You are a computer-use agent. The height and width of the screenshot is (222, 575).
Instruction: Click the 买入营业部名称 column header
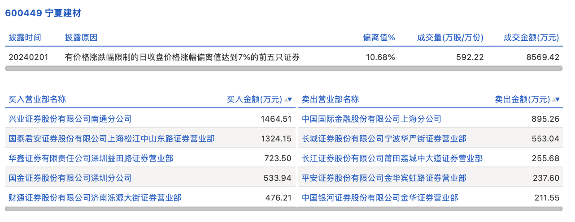tap(37, 99)
